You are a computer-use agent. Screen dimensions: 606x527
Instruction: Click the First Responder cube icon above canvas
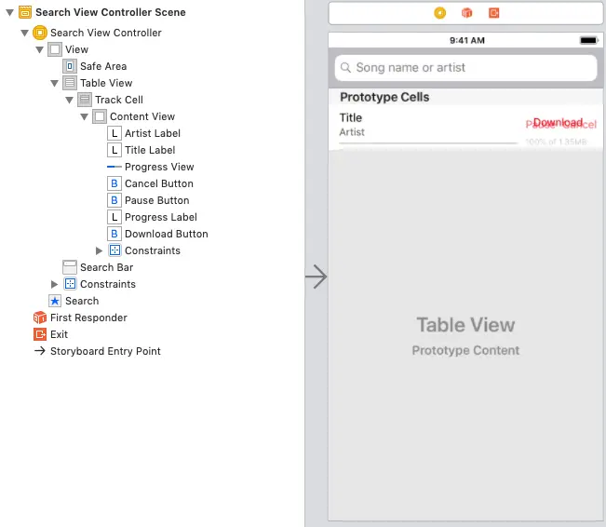466,13
